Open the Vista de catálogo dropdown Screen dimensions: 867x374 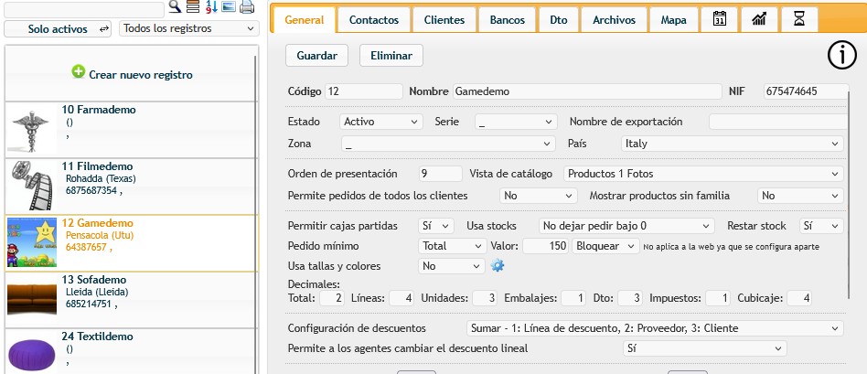(x=703, y=174)
